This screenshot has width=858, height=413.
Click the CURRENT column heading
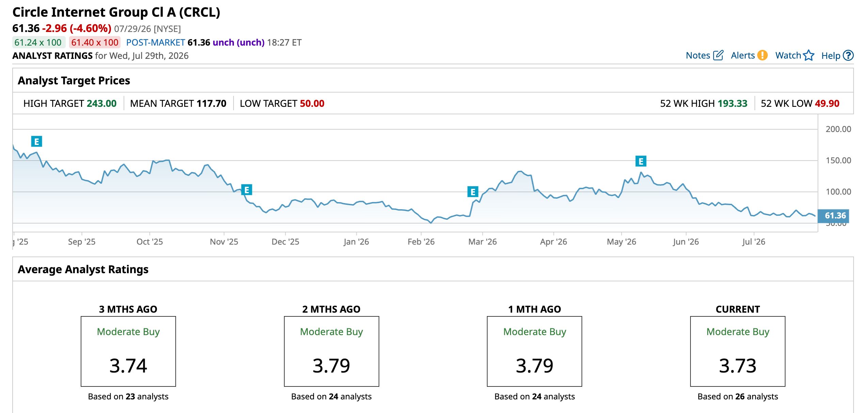coord(738,309)
